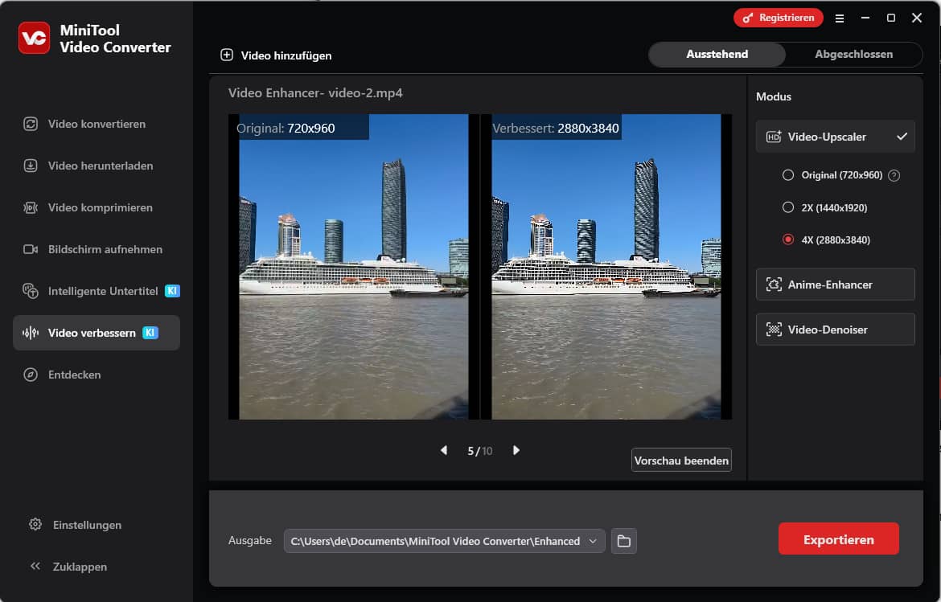Click the Modus heading

tap(774, 96)
